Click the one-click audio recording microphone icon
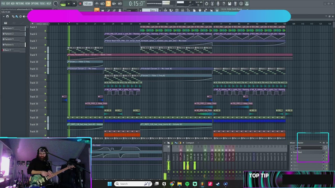The width and height of the screenshot is (335, 188). pos(218,4)
